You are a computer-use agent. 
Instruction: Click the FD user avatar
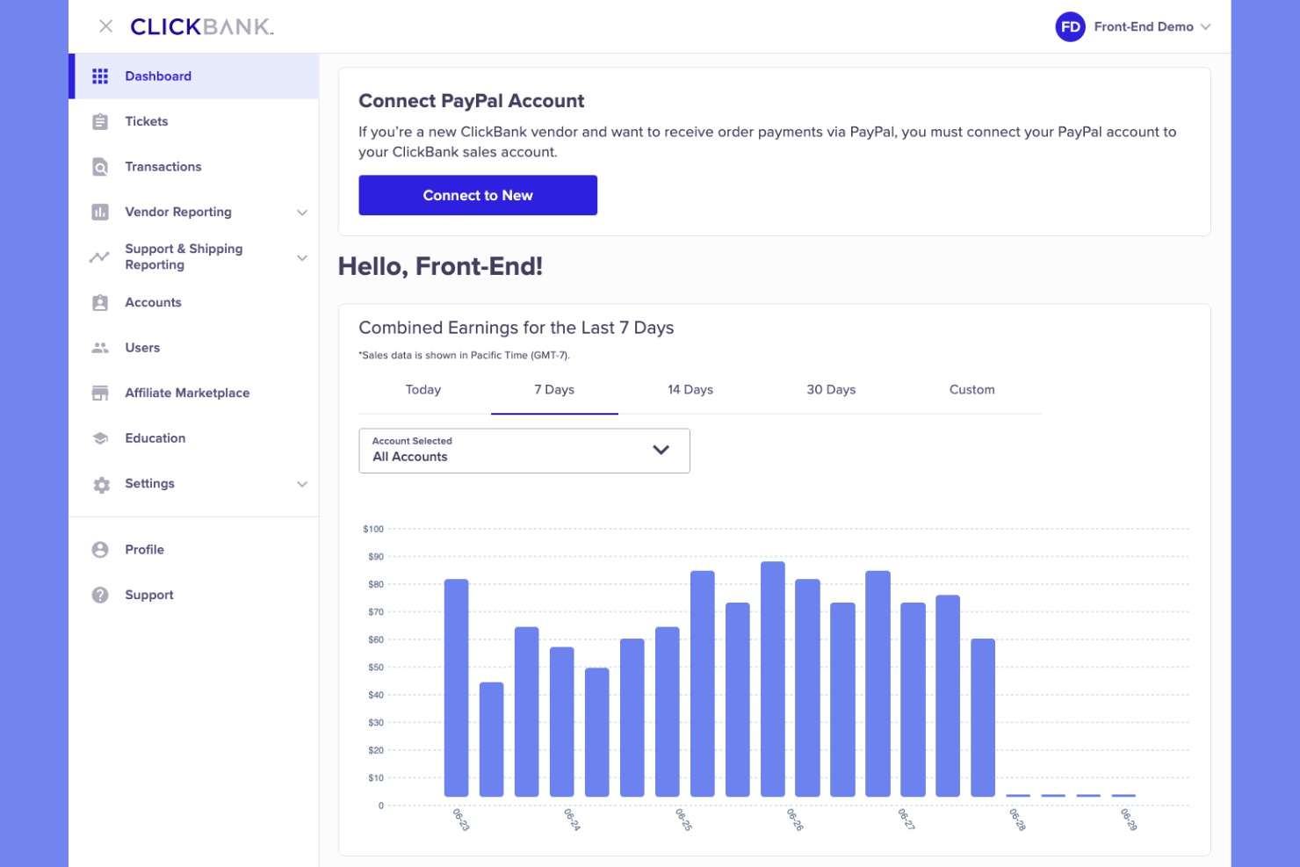pos(1070,27)
